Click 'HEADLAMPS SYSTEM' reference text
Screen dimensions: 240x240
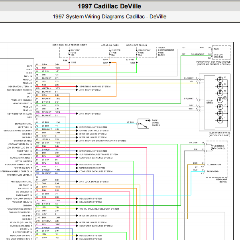[x=90, y=165]
